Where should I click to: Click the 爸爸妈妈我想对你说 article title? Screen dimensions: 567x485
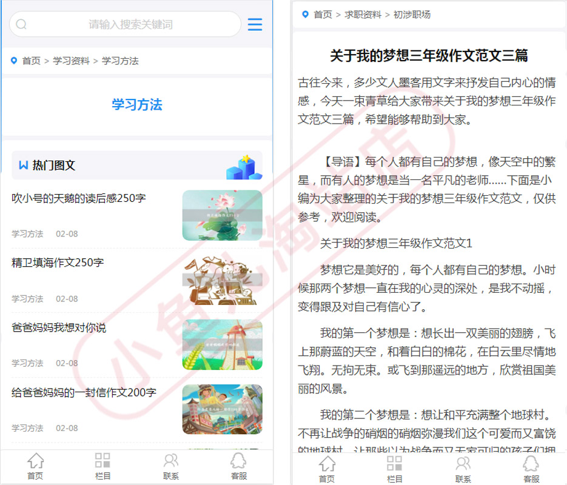58,327
